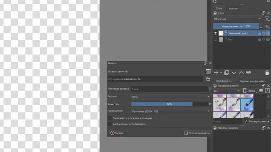Screen dimensions: 271x152
Task: Select the palette knife preset with rotation arrows
Action: [220, 104]
